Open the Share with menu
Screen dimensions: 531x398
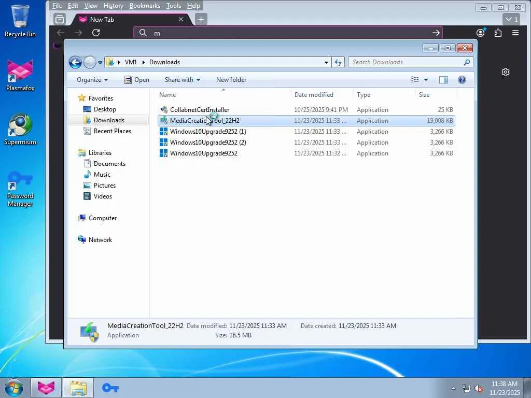[183, 80]
